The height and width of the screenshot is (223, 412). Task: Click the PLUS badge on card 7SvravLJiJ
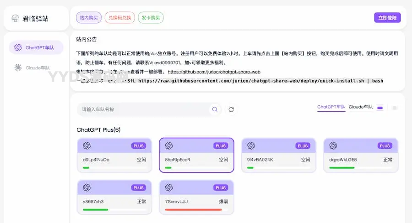click(x=221, y=187)
